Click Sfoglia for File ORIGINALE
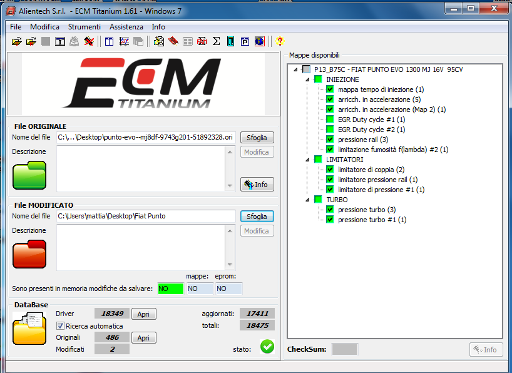The height and width of the screenshot is (373, 512). coord(257,138)
